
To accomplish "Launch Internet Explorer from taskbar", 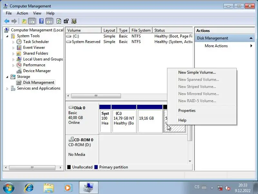I will (29, 188).
